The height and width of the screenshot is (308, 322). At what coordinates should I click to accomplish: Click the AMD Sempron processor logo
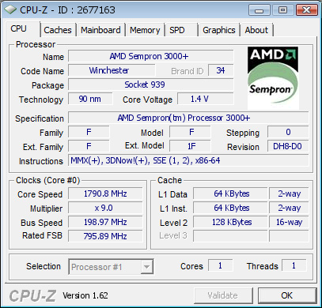273,78
